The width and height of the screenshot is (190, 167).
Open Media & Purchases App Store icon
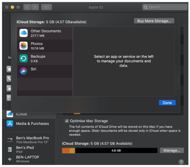(10, 124)
